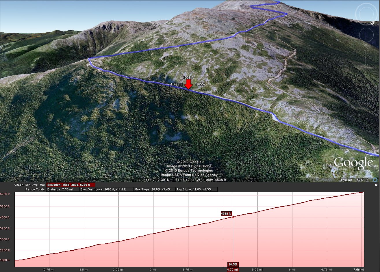Image resolution: width=380 pixels, height=272 pixels.
Task: Click the 4538 ft marker on elevation graph
Action: [226, 214]
